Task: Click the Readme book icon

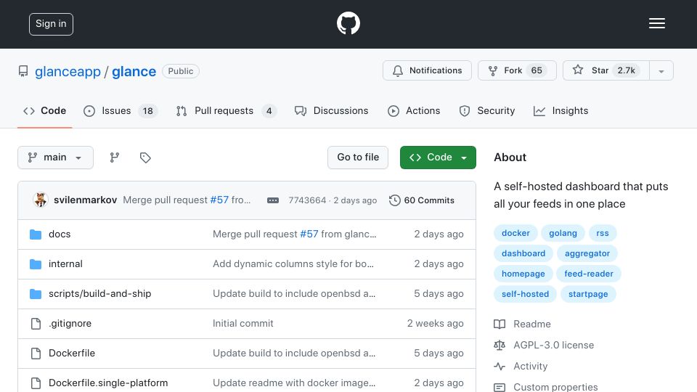Action: click(x=500, y=324)
